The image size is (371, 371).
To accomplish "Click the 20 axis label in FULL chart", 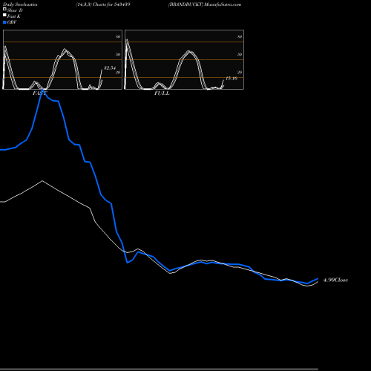I will [240, 72].
